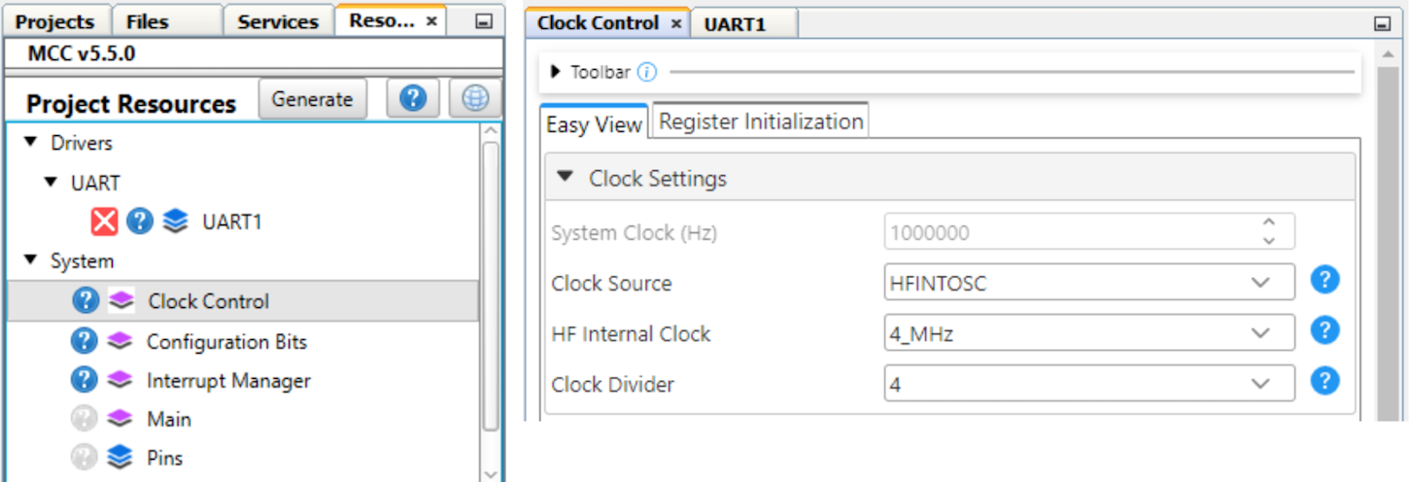Click the Generate button

tap(312, 99)
